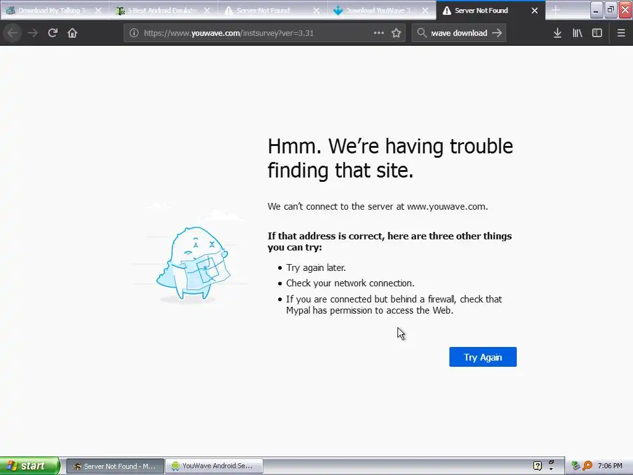Go to the browser home page
Viewport: 633px width, 475px height.
[x=72, y=33]
